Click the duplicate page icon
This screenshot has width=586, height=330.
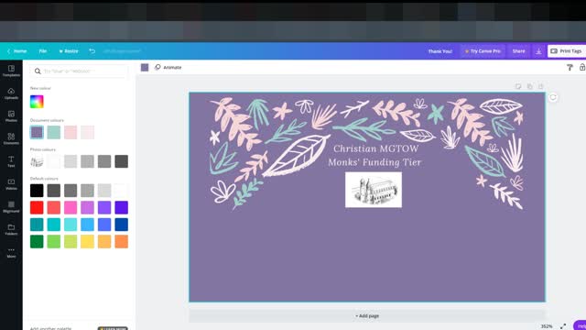(x=529, y=86)
